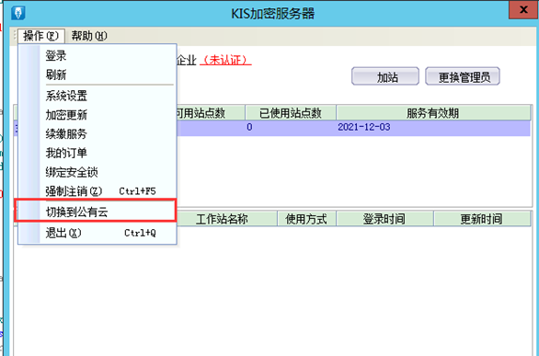Click the 使用方式 column header
The image size is (539, 356).
click(306, 219)
